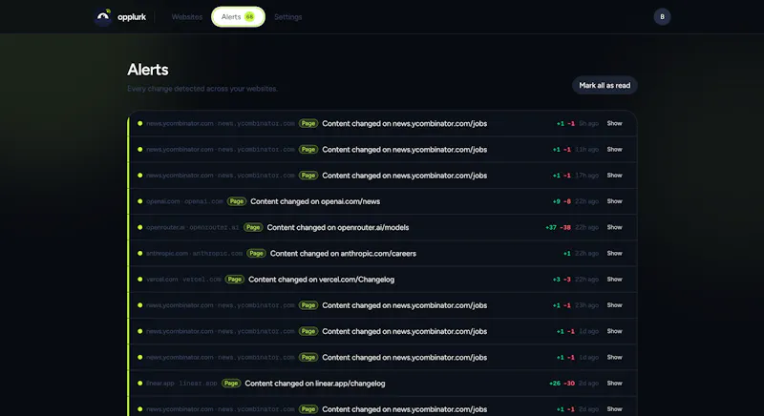Open 'Content changed on vercel.com/Changelog'
764x416 pixels.
322,280
